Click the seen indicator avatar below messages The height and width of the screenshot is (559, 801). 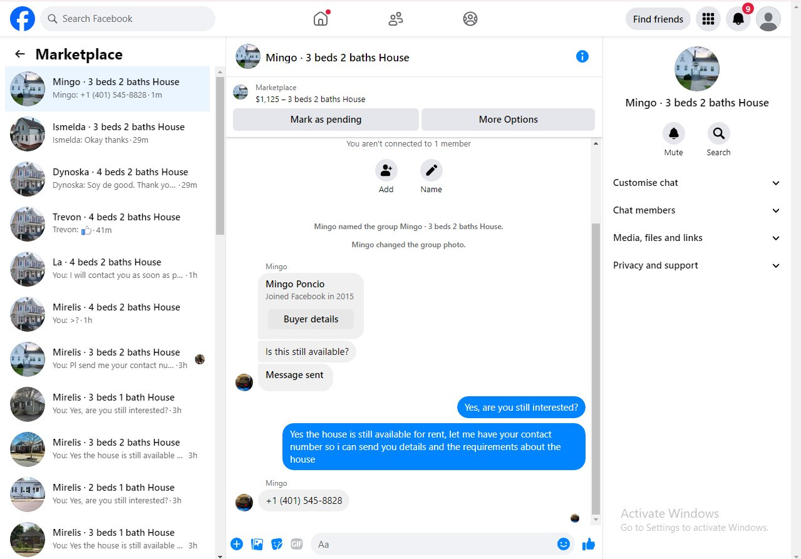[575, 518]
